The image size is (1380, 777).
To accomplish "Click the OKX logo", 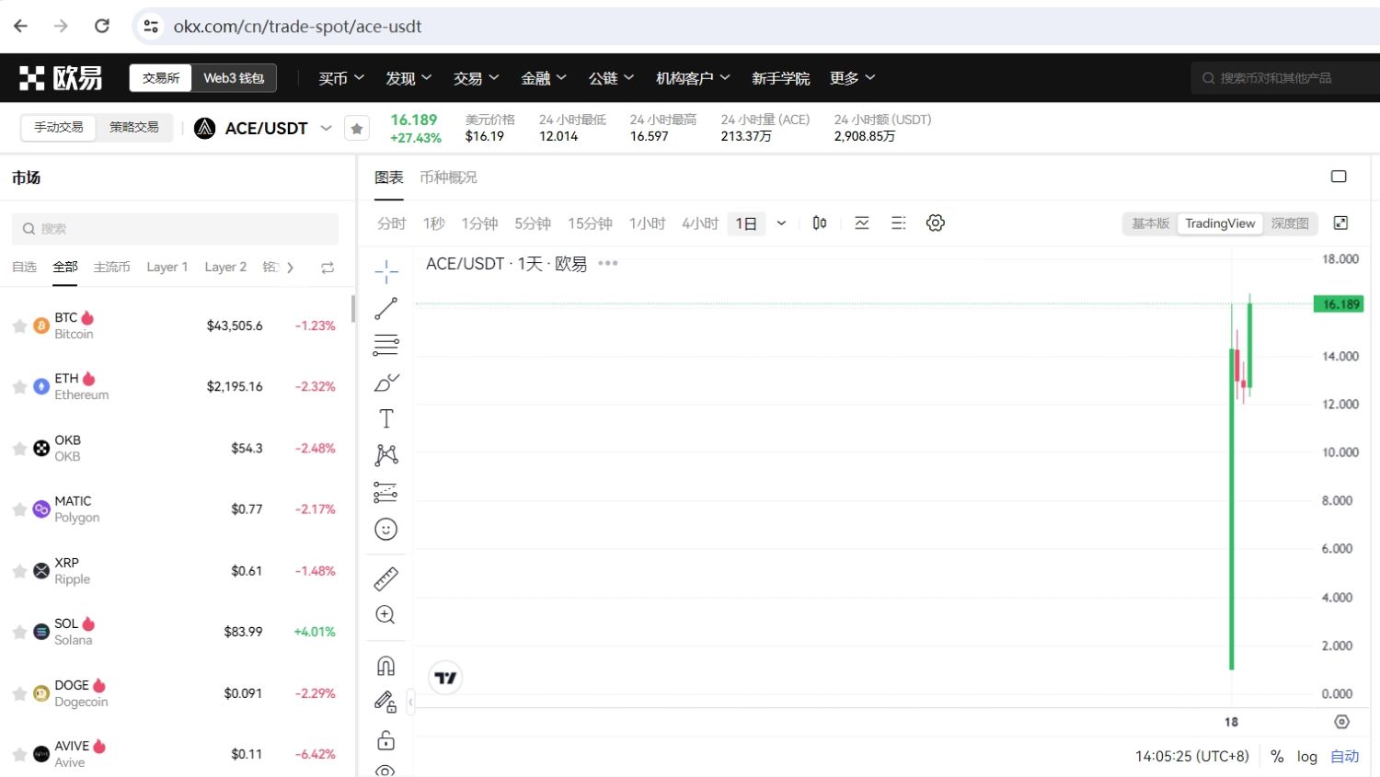I will (61, 78).
